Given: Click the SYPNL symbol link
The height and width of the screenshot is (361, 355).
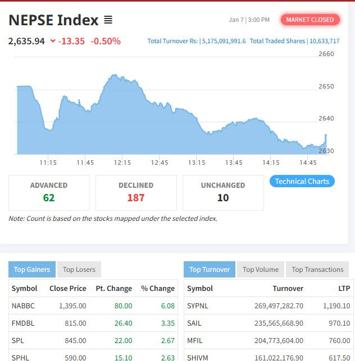Looking at the screenshot, I should (x=198, y=306).
